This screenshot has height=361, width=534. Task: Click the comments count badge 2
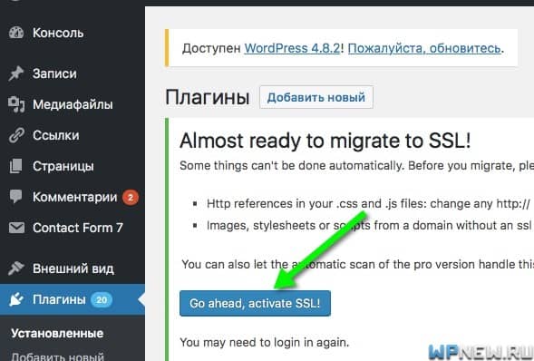point(131,197)
